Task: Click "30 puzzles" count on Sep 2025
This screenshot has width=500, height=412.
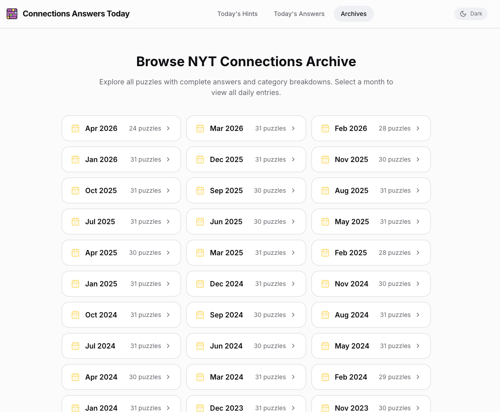Action: 270,190
